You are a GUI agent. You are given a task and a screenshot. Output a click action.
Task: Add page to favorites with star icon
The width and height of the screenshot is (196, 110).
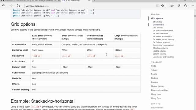point(163,6)
